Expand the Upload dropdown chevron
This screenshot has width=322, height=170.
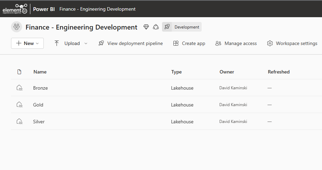tap(86, 43)
